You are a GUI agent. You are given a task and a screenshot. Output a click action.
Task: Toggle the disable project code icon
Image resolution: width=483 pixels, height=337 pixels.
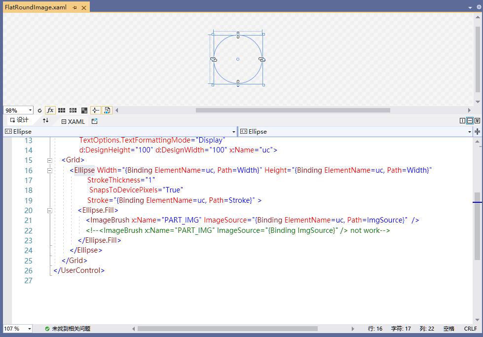point(107,111)
